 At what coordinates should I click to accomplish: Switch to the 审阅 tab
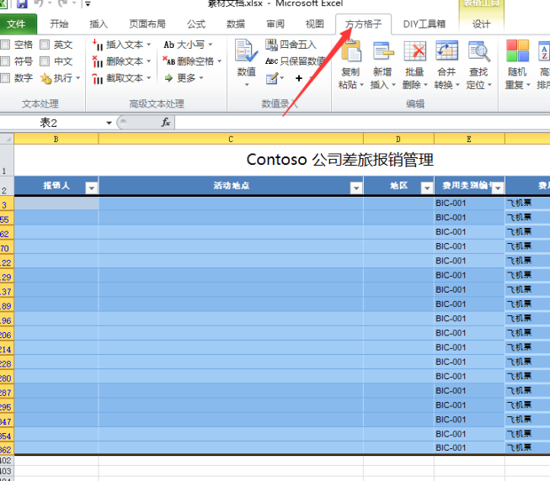point(275,24)
